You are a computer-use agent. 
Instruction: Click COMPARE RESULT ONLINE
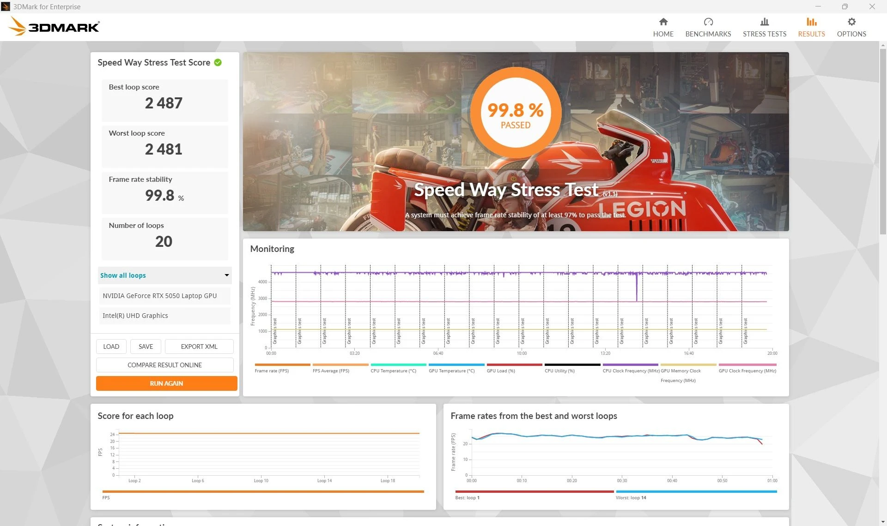pos(164,365)
